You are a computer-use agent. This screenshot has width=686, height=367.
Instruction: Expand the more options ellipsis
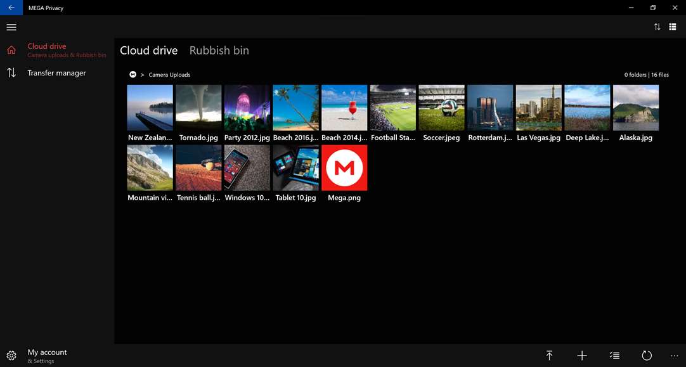click(x=674, y=356)
